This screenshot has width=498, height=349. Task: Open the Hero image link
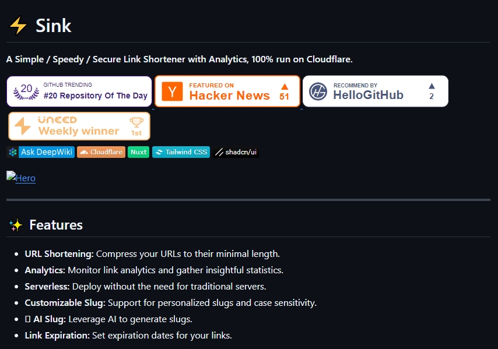[21, 178]
